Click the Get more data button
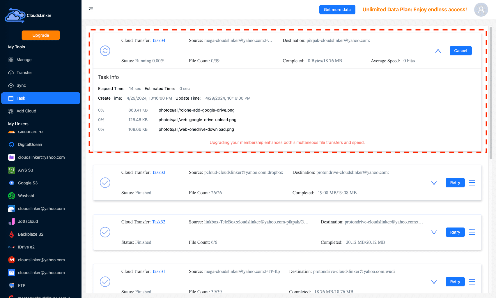The image size is (496, 298). click(x=337, y=10)
